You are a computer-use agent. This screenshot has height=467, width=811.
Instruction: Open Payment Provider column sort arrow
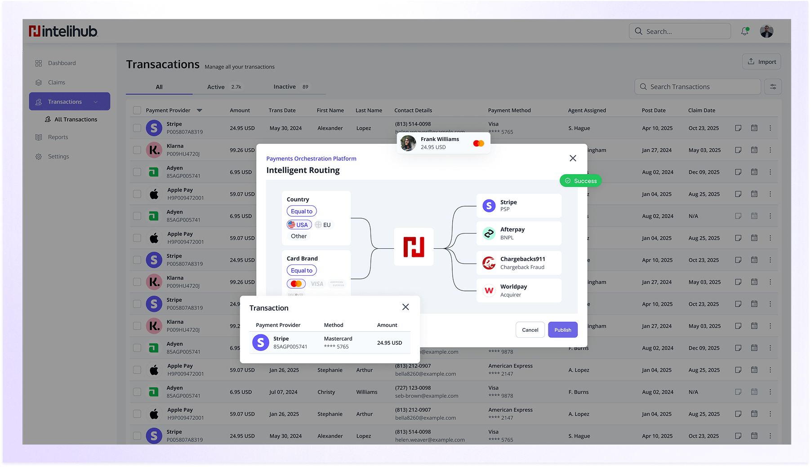click(199, 110)
